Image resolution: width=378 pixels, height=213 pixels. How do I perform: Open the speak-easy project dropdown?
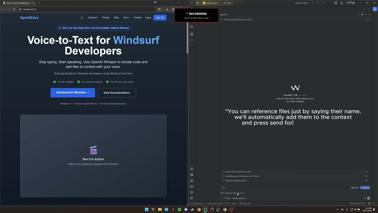[x=211, y=3]
